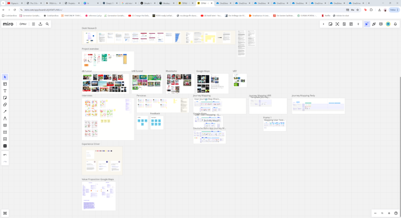Go back in browser history
Viewport: 401px width, 218px height.
3,10
